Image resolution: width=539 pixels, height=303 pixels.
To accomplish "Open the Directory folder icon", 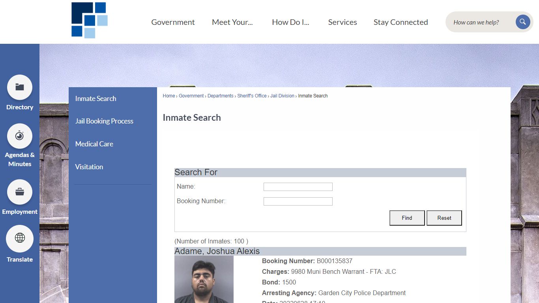I will click(x=20, y=87).
